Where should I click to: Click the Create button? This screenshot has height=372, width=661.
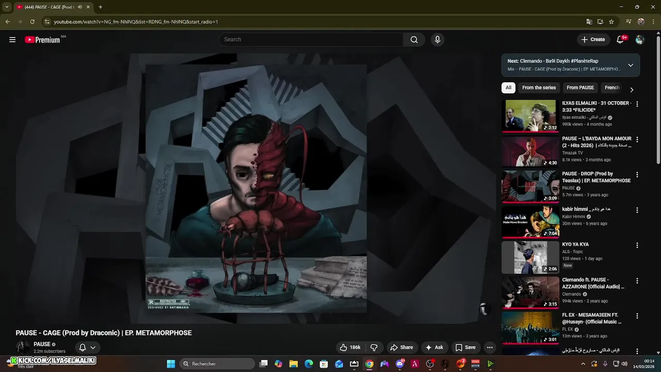click(x=593, y=40)
